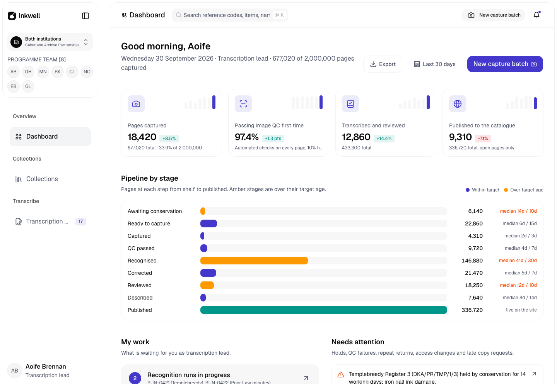This screenshot has width=557, height=386.
Task: Click the image QC scan icon
Action: tap(243, 104)
